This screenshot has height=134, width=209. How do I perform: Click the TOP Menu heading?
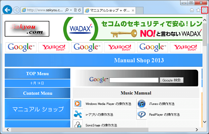click(37, 74)
